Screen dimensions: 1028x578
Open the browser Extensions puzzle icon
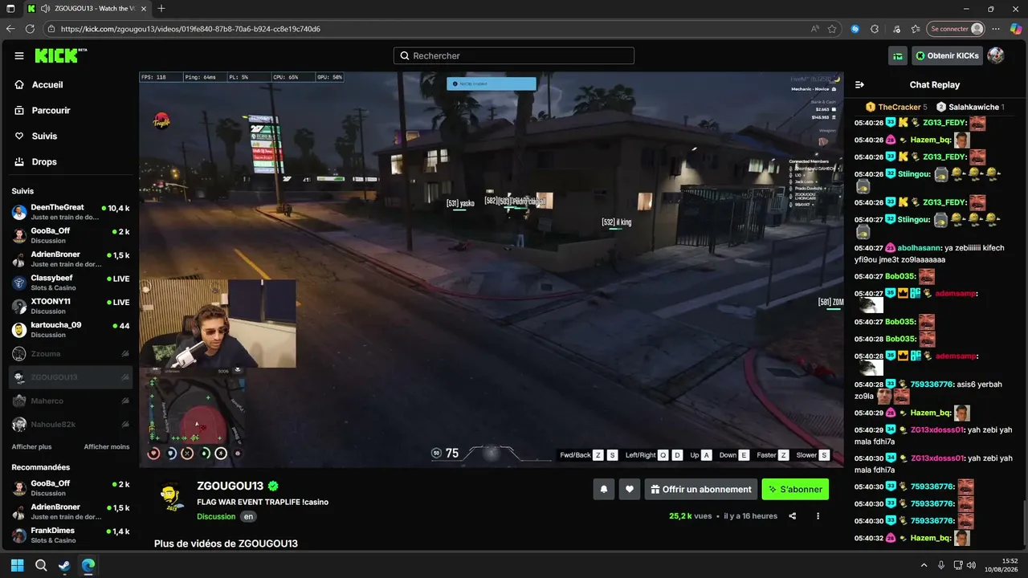coord(875,29)
